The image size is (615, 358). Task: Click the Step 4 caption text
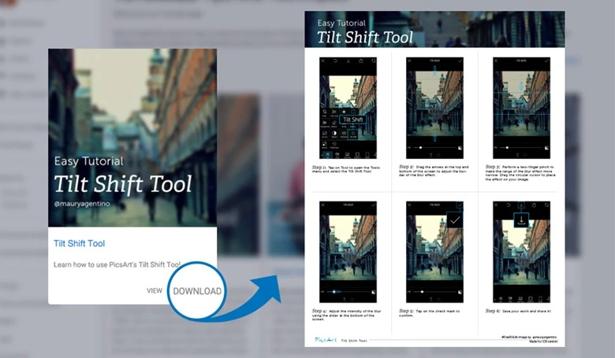tap(346, 315)
